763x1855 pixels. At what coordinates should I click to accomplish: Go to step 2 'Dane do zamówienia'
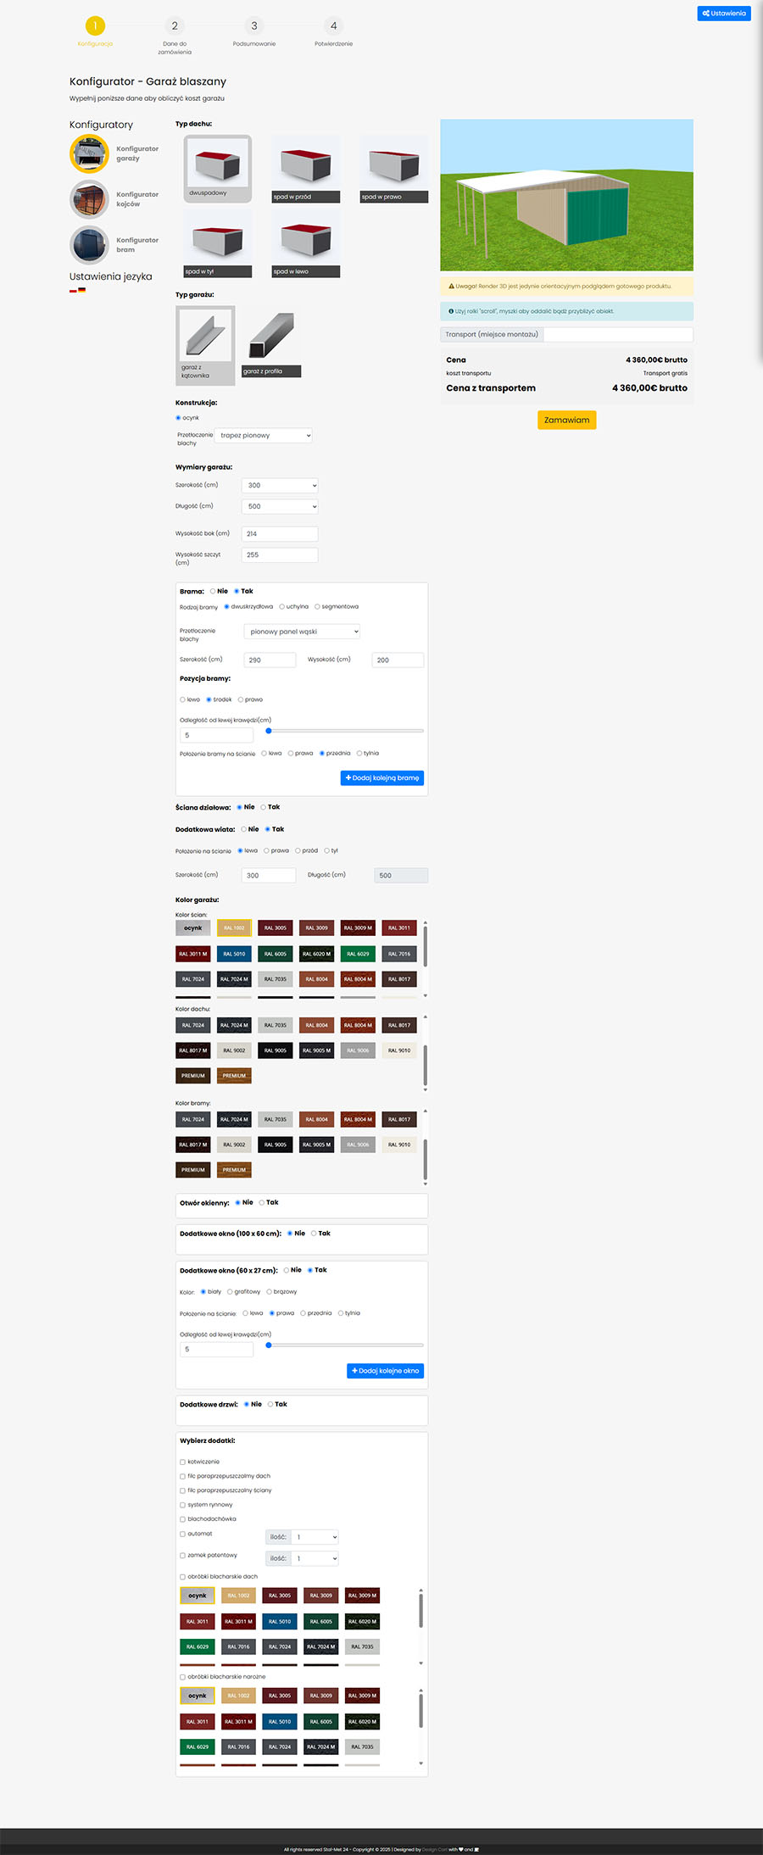click(x=175, y=26)
